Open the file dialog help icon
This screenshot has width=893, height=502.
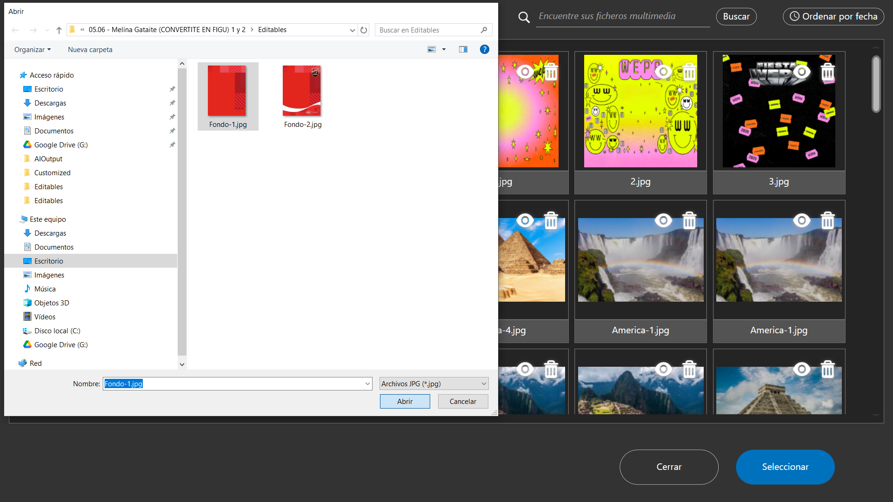tap(484, 49)
